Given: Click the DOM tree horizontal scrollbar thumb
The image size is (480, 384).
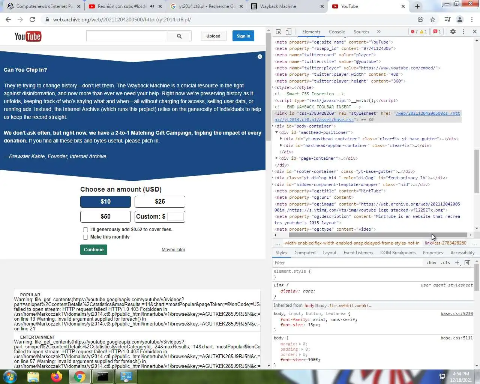Looking at the screenshot, I should coord(378,235).
